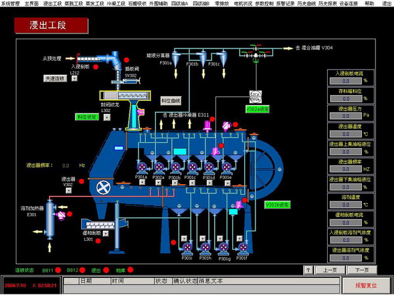Select the P301e pump icon
The height and width of the screenshot is (295, 394).
pyautogui.click(x=226, y=167)
